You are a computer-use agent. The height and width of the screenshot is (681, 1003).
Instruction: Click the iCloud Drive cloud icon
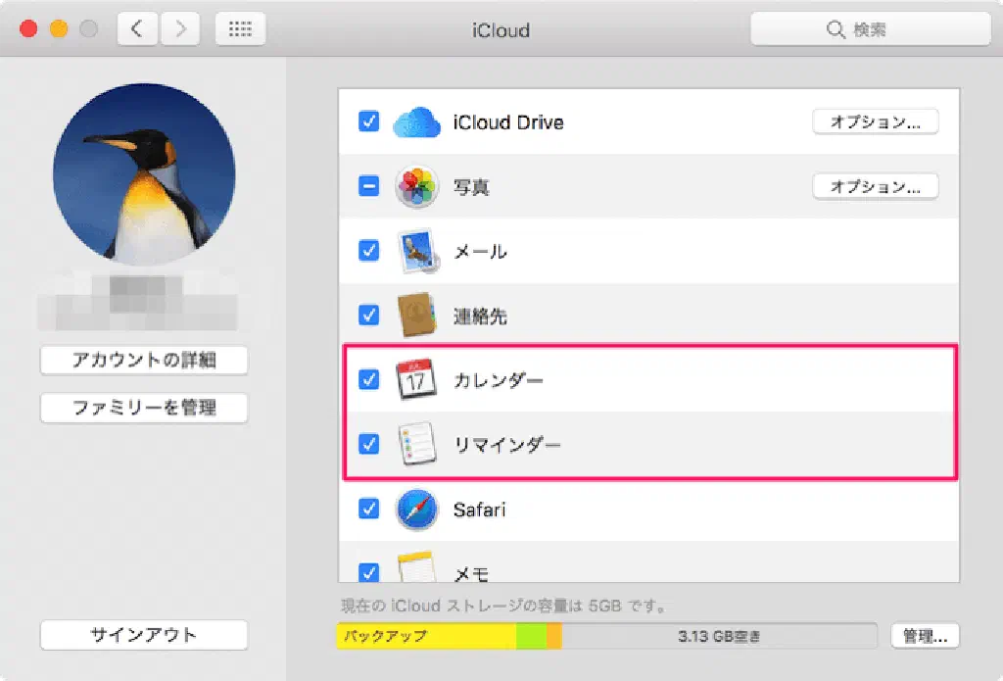coord(417,122)
